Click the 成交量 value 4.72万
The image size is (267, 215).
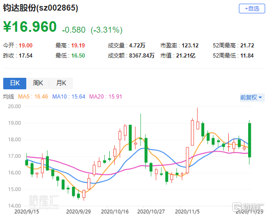tap(137, 46)
